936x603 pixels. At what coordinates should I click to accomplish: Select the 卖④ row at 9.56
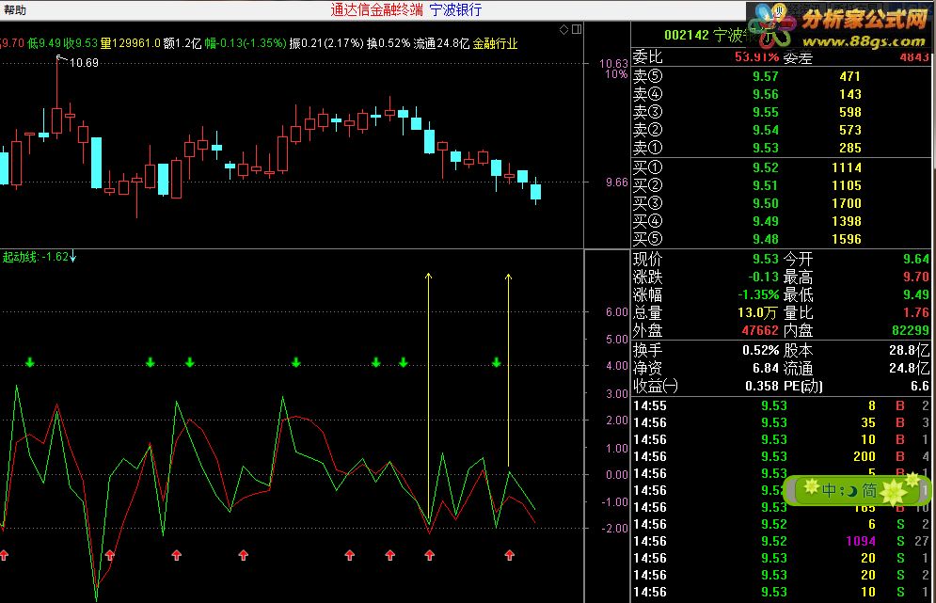click(781, 94)
